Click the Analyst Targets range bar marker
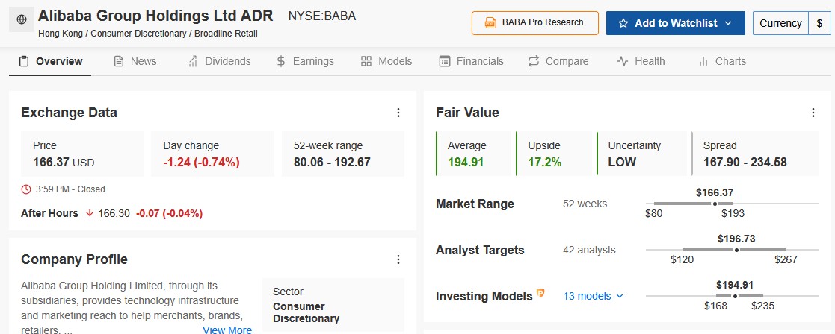This screenshot has height=334, width=835. point(736,250)
